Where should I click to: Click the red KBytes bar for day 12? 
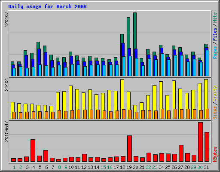click(x=84, y=158)
